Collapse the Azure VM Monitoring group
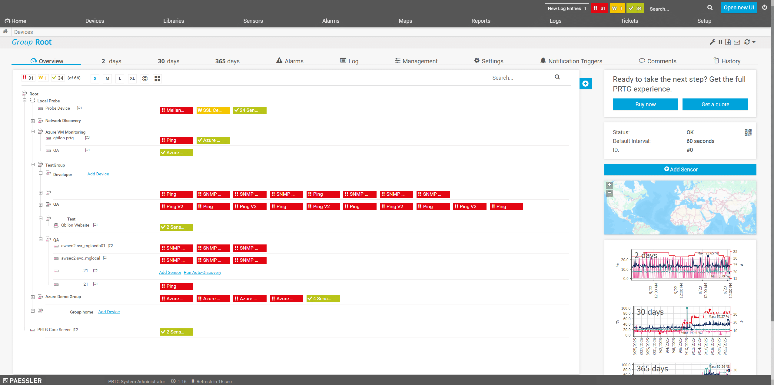The height and width of the screenshot is (385, 774). pyautogui.click(x=33, y=132)
